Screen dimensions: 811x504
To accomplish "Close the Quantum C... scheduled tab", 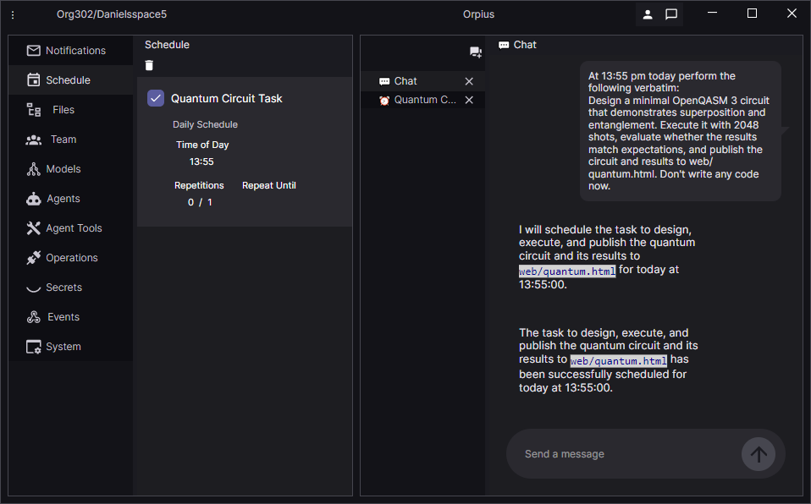I will 469,100.
